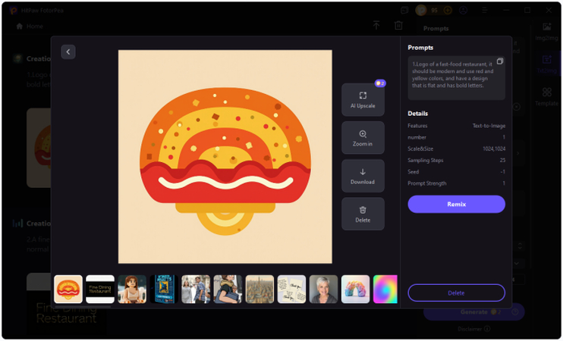Select the rainbow gradient swirl thumbnail

pyautogui.click(x=385, y=289)
